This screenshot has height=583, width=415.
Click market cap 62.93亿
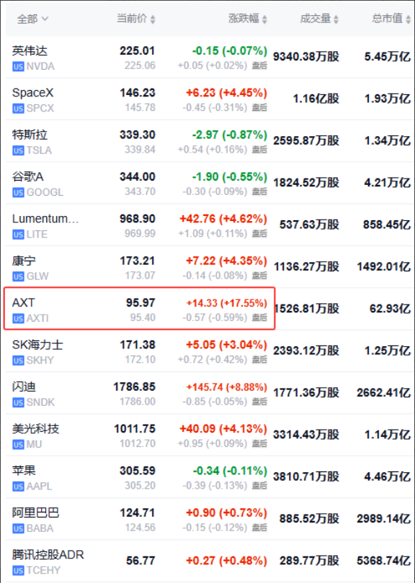tap(390, 309)
